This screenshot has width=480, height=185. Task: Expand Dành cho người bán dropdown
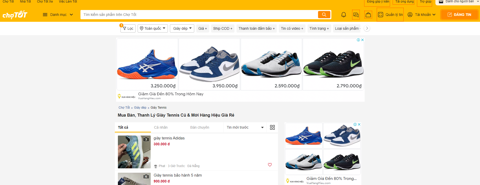point(457,2)
